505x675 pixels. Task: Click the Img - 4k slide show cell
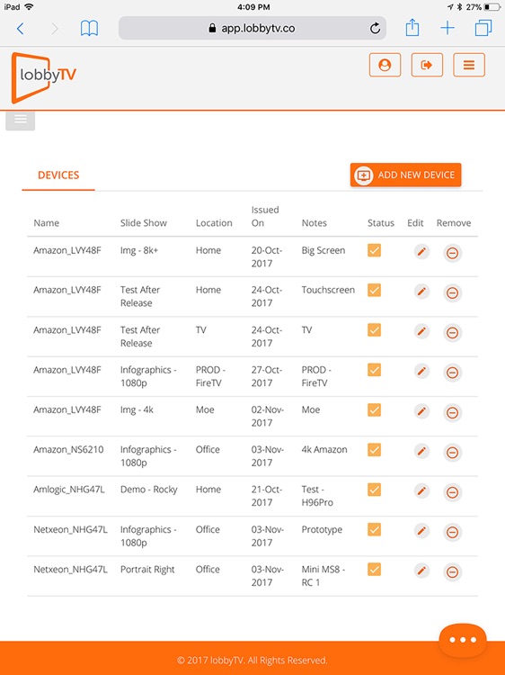point(137,409)
